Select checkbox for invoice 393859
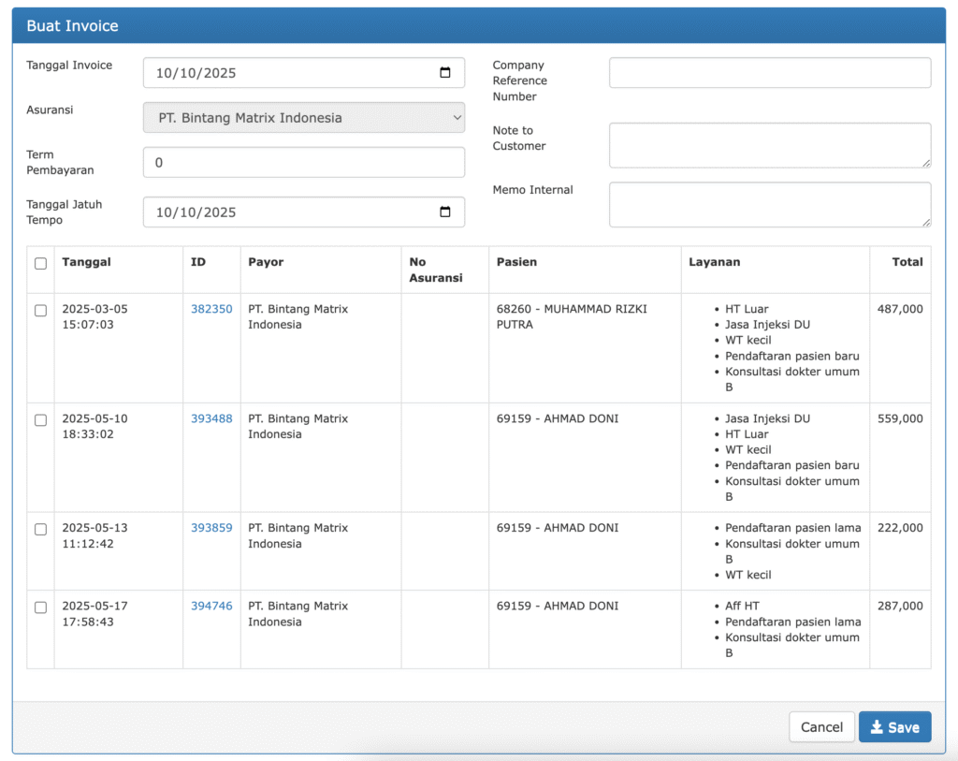Viewport: 958px width, 761px height. coord(40,529)
